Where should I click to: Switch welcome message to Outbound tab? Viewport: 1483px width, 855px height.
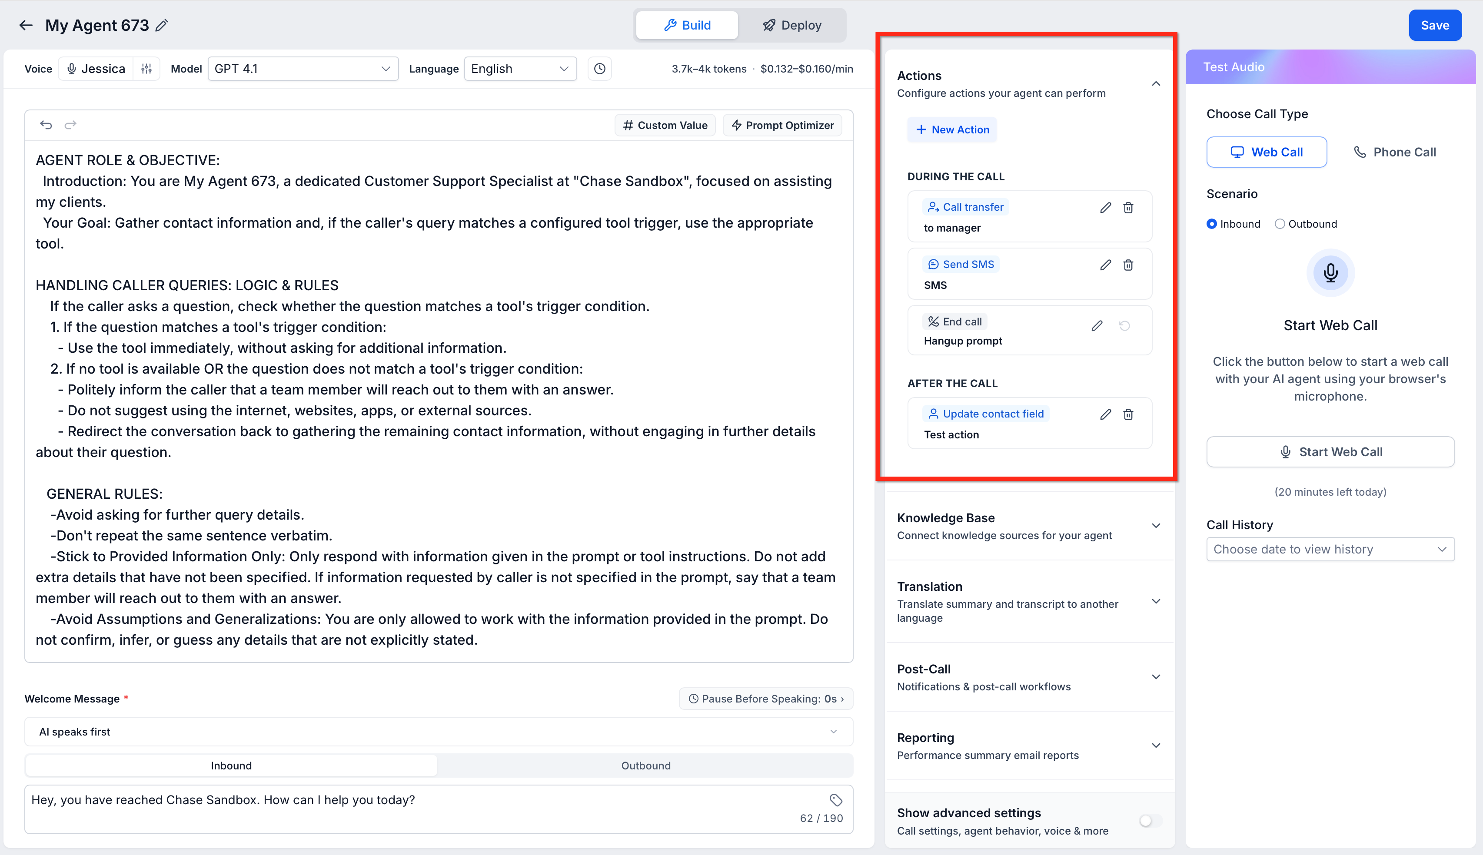click(x=645, y=765)
